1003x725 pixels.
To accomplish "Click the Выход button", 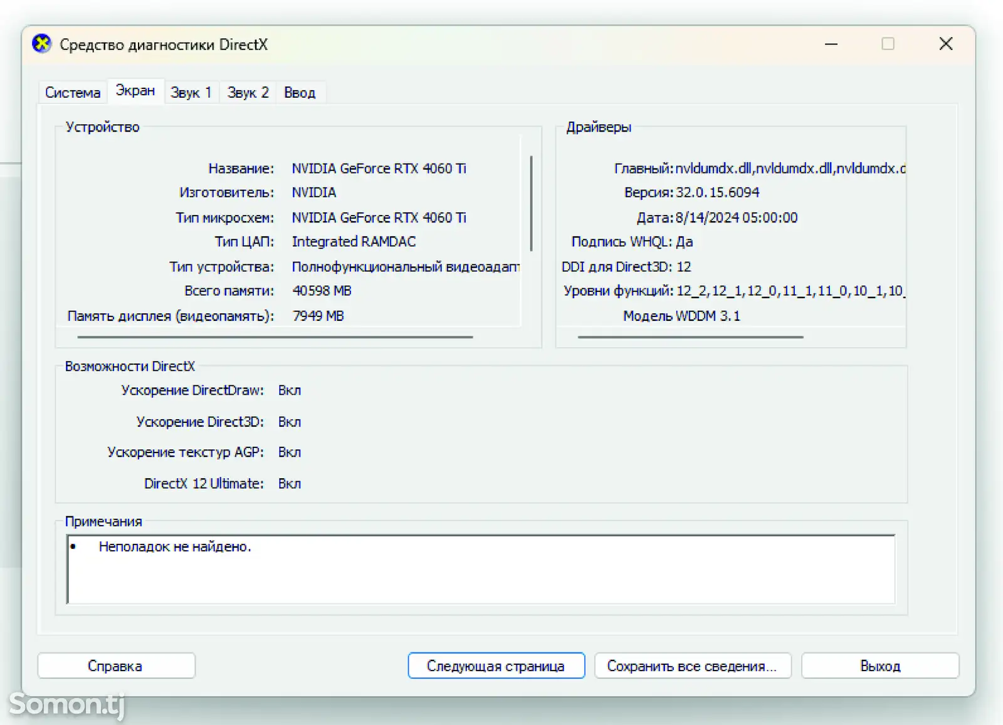I will click(x=880, y=665).
